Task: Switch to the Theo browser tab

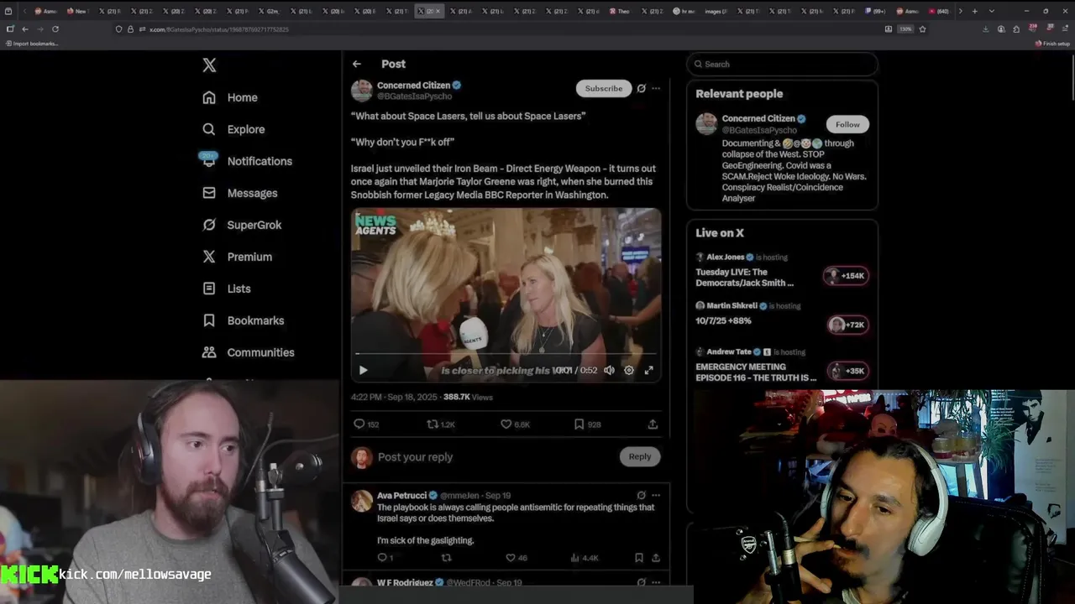Action: point(621,11)
